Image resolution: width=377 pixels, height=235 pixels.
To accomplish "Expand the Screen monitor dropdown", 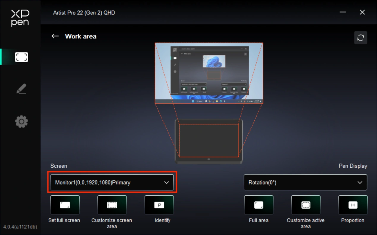I will [112, 183].
